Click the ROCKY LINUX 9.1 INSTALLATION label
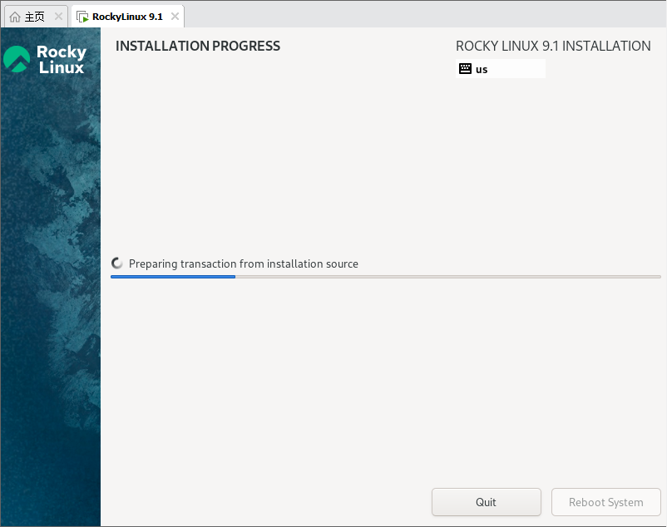667x527 pixels. pyautogui.click(x=552, y=46)
